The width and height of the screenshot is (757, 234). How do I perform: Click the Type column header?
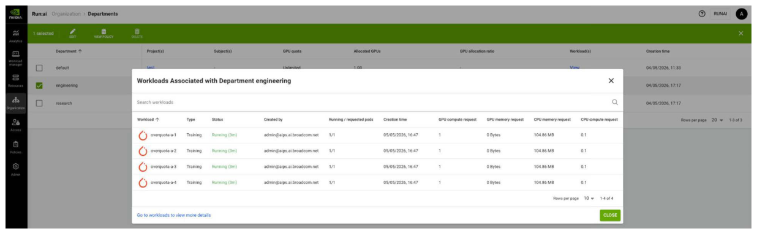point(191,119)
